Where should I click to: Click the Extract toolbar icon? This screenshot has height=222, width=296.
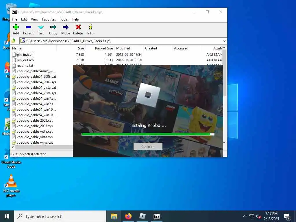point(28,29)
